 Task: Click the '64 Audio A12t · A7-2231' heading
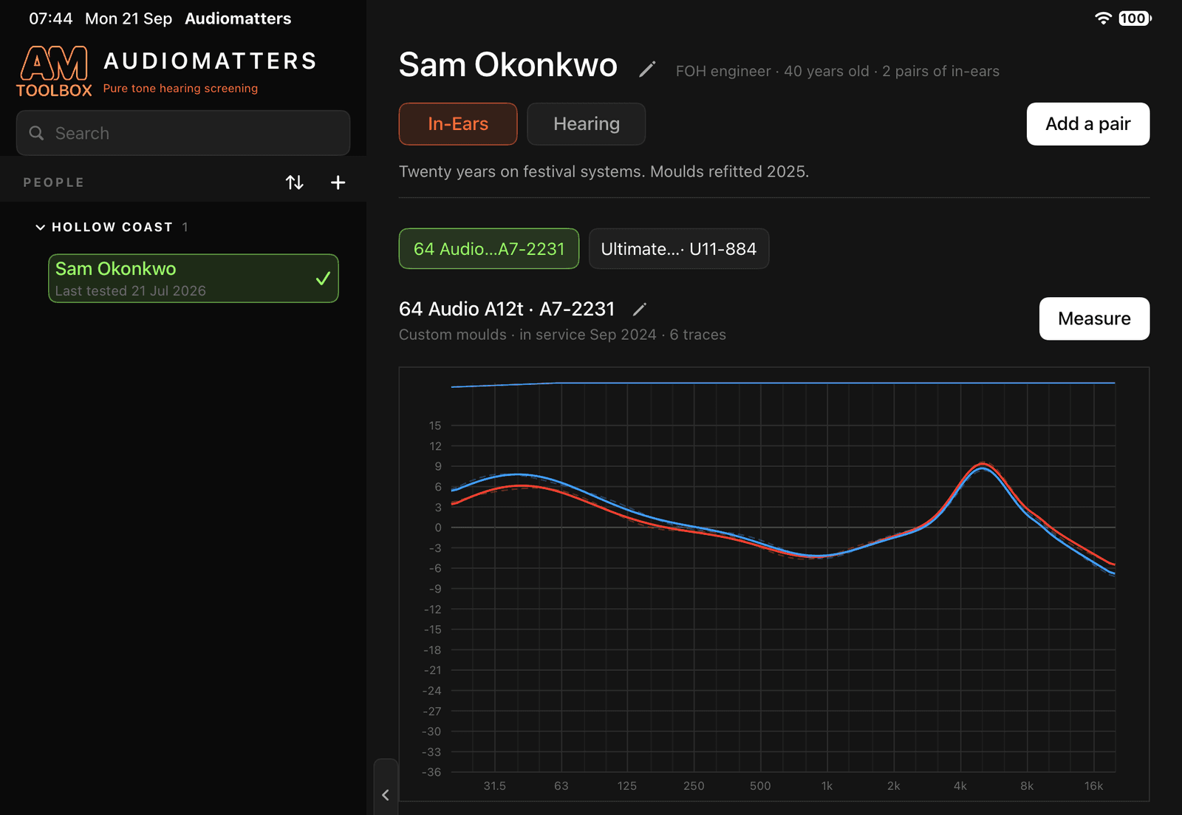click(x=507, y=309)
